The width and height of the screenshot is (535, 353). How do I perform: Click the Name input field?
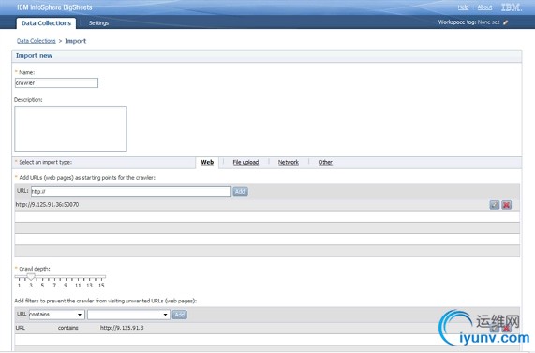click(x=56, y=83)
